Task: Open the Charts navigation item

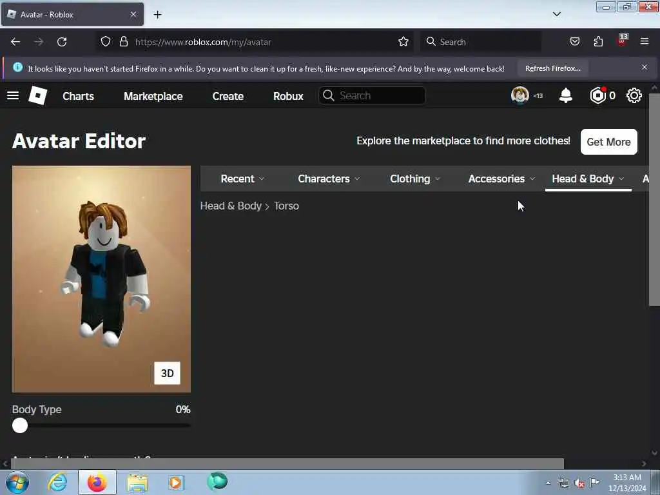Action: (x=78, y=96)
